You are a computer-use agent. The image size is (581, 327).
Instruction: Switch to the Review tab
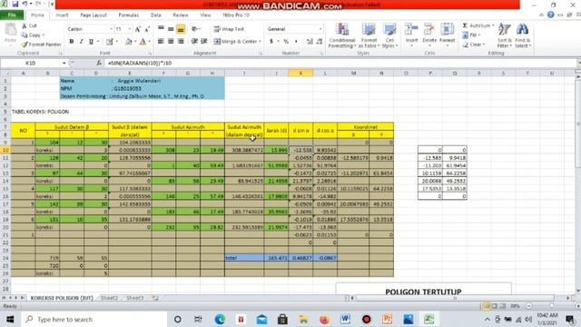[181, 15]
